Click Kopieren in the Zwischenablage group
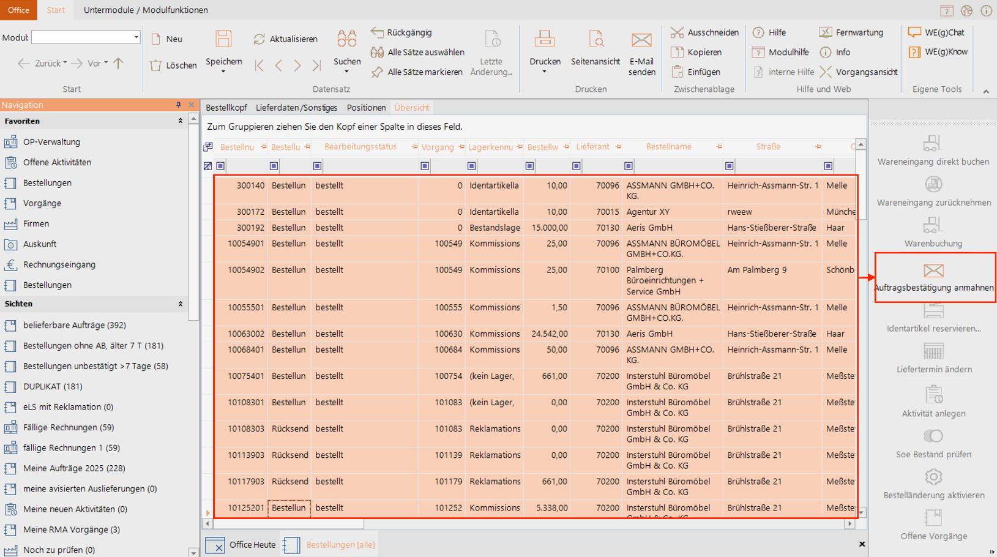This screenshot has height=557, width=997. click(x=696, y=53)
